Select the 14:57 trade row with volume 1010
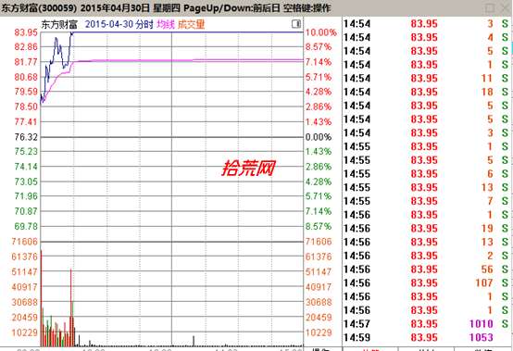Image resolution: width=513 pixels, height=351 pixels. [427, 324]
